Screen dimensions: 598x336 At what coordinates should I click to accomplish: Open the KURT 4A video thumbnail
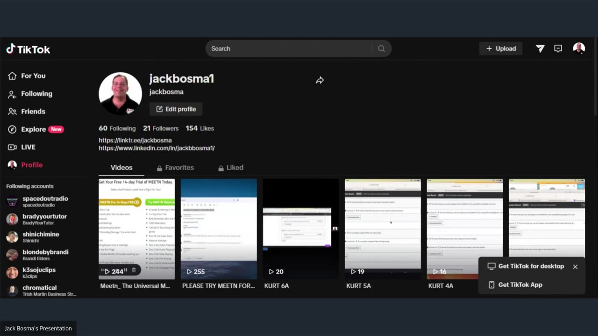tap(465, 229)
